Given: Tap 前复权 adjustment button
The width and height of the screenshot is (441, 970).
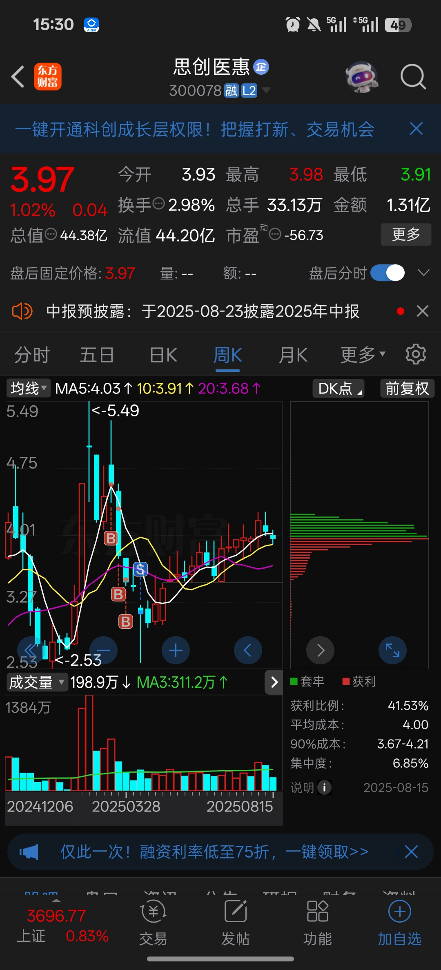Looking at the screenshot, I should pos(407,388).
